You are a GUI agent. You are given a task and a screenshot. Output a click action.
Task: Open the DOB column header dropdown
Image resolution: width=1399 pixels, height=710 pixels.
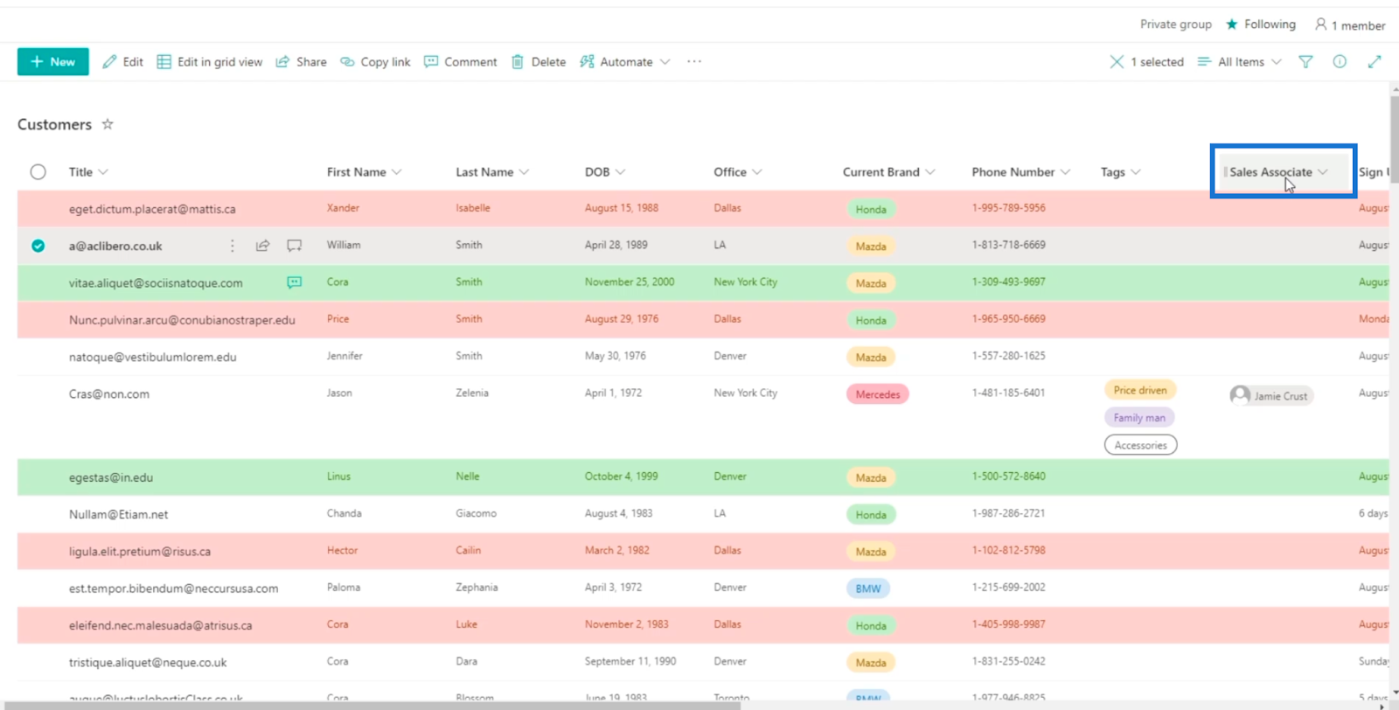(x=605, y=172)
